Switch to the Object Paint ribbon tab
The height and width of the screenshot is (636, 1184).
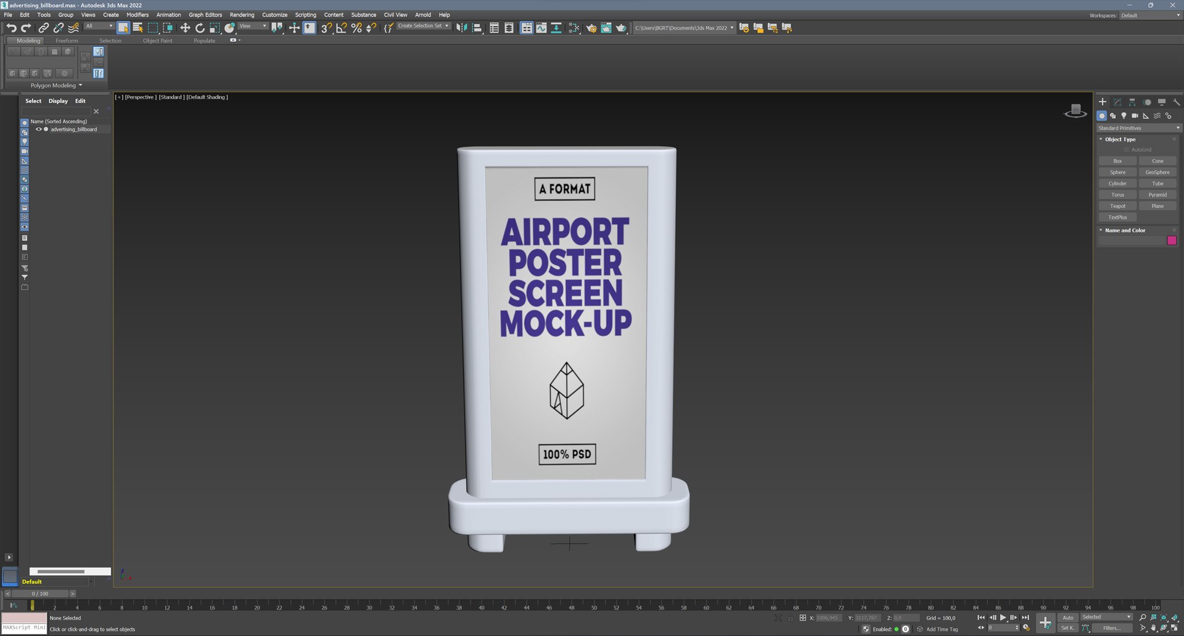pos(157,41)
